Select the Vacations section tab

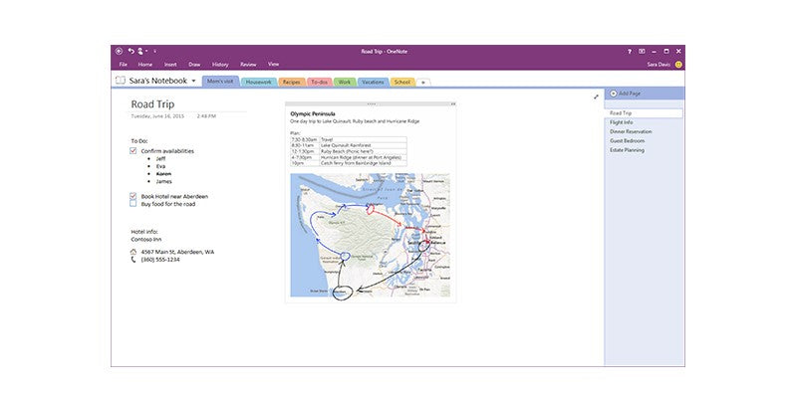(x=374, y=83)
